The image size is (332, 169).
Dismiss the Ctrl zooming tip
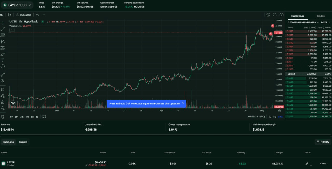[x=183, y=103]
